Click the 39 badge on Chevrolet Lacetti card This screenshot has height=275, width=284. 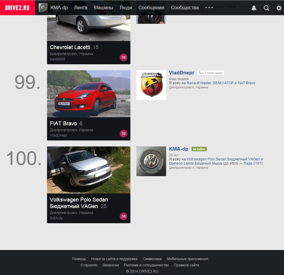click(124, 57)
